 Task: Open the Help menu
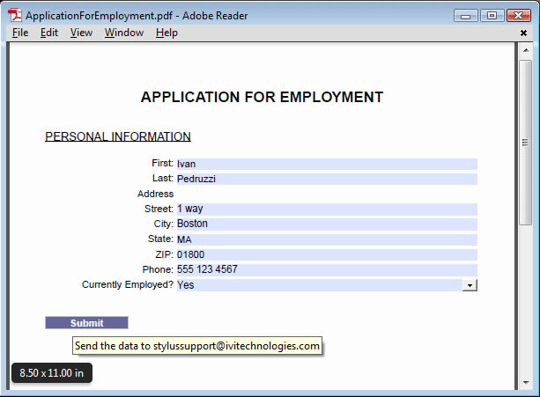[x=166, y=33]
